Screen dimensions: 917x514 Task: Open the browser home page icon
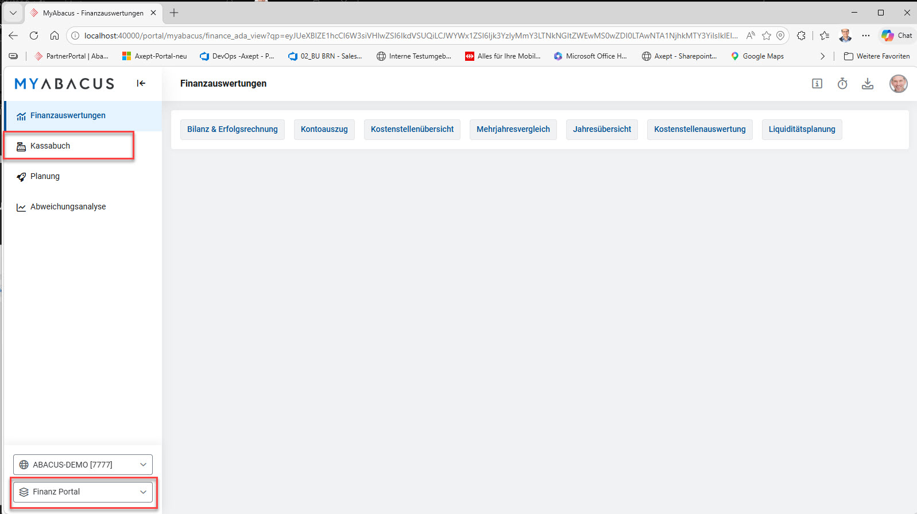click(55, 36)
